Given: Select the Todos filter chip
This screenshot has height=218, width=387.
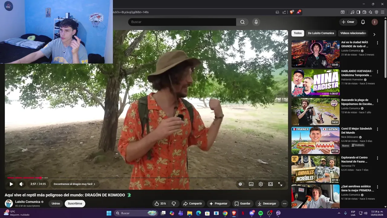Looking at the screenshot, I should [298, 33].
